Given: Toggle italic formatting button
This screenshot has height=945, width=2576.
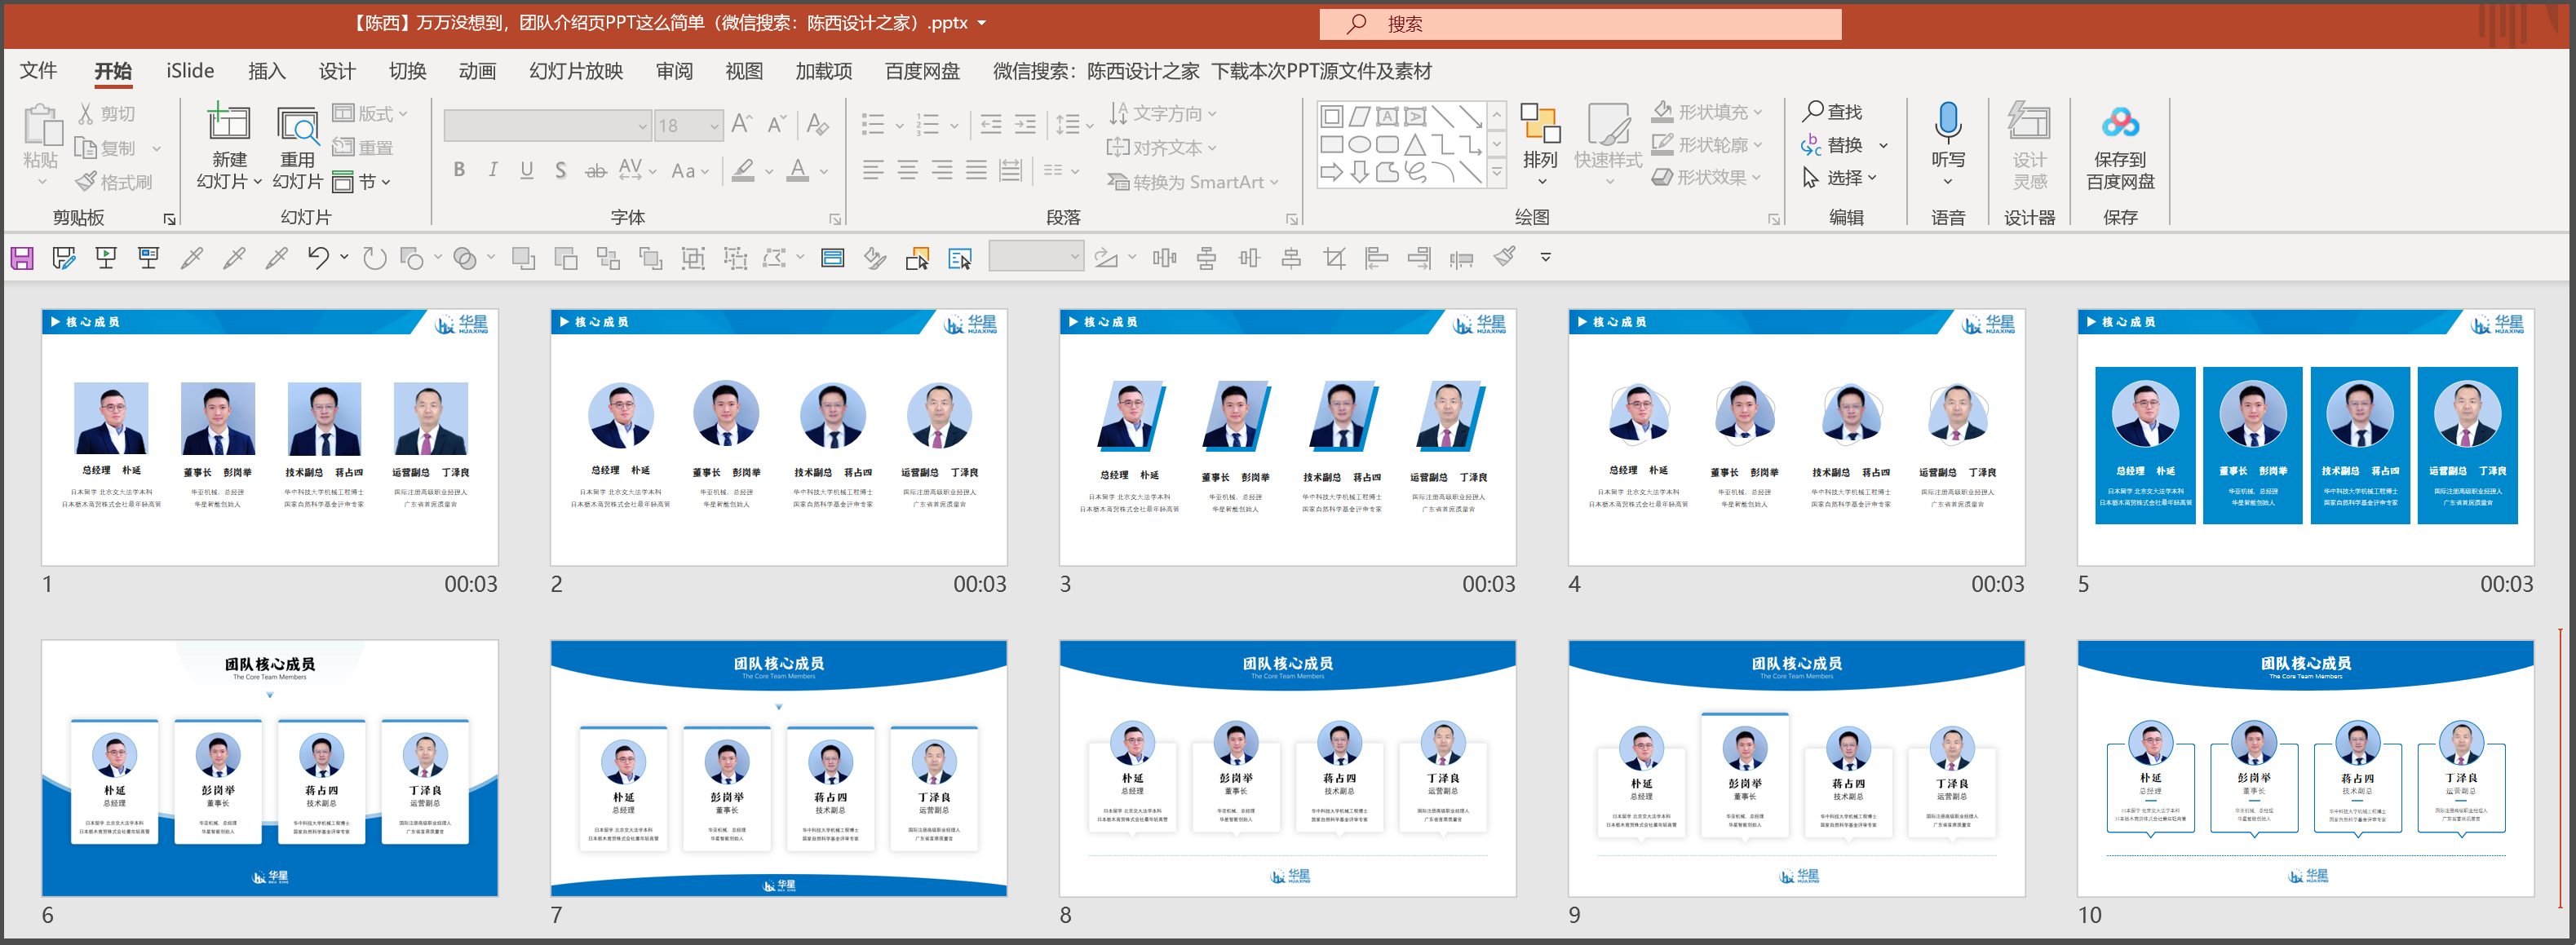Looking at the screenshot, I should 493,170.
